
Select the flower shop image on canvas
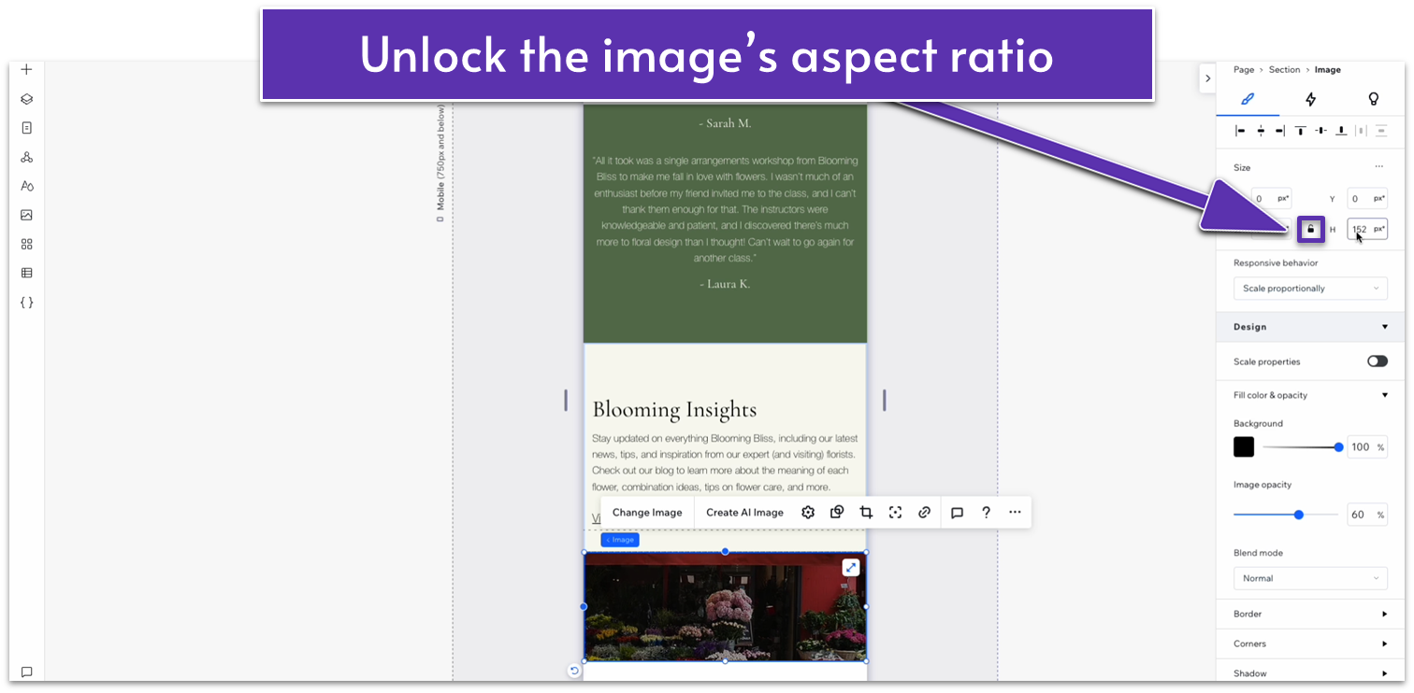point(725,606)
